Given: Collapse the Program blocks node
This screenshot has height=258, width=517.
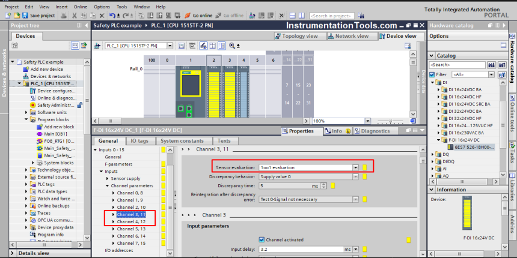Looking at the screenshot, I should point(26,119).
